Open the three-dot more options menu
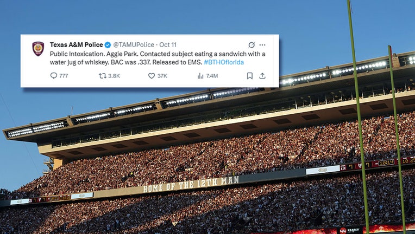 coord(262,45)
